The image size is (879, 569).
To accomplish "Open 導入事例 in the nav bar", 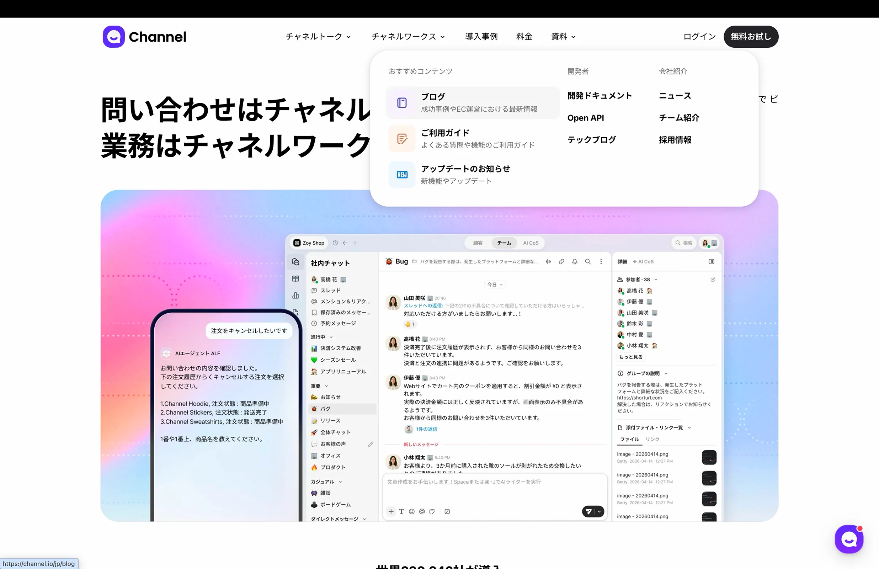I will [481, 37].
